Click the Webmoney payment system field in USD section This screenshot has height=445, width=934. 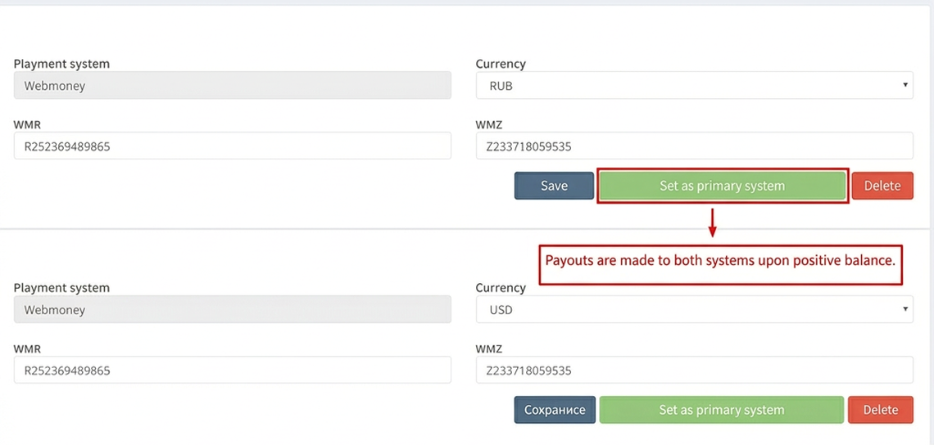point(233,310)
